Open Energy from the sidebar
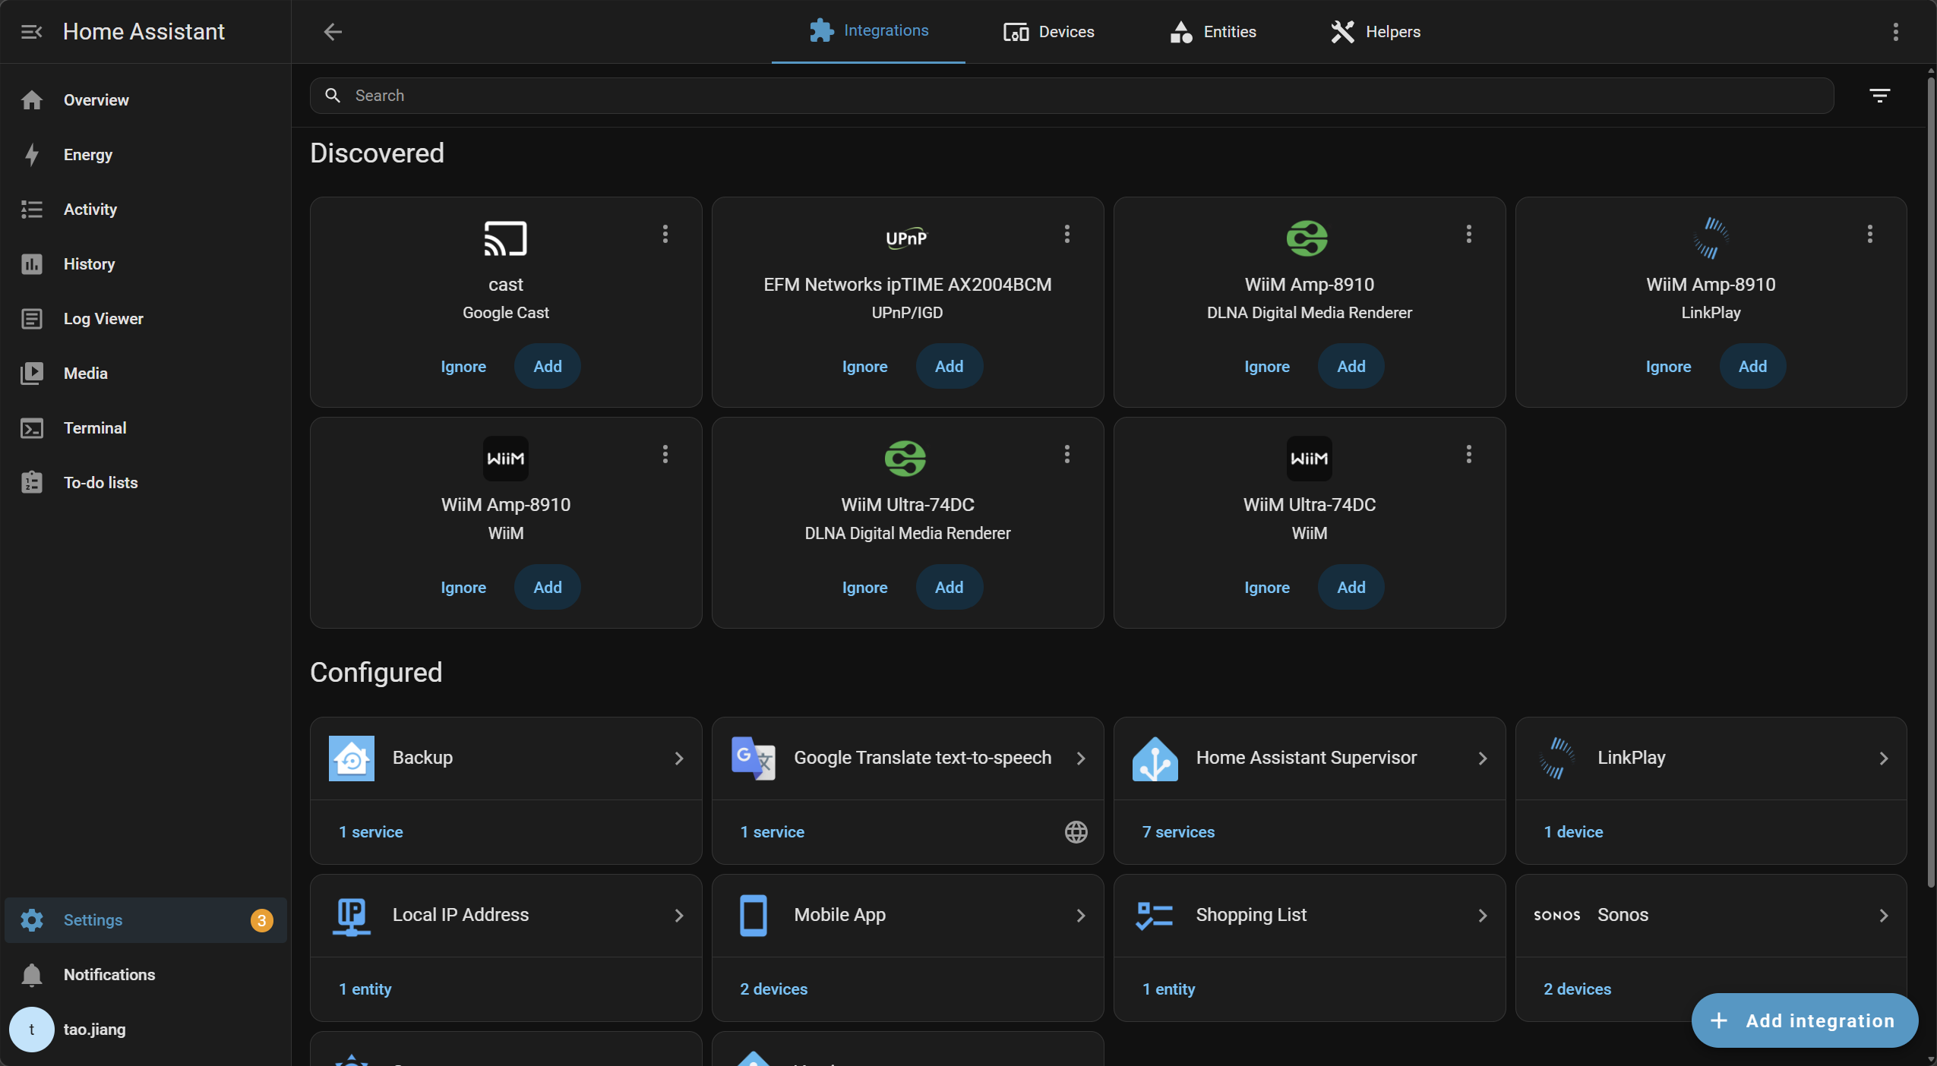Viewport: 1937px width, 1066px height. click(x=87, y=155)
